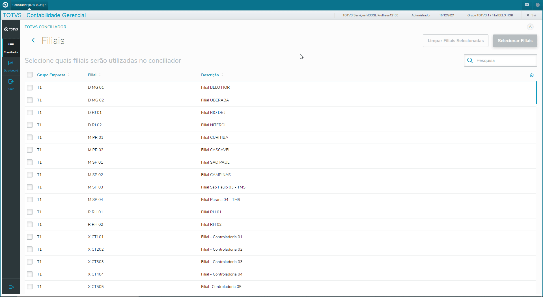Check the R RH 02 row checkbox
Image resolution: width=543 pixels, height=297 pixels.
(30, 224)
